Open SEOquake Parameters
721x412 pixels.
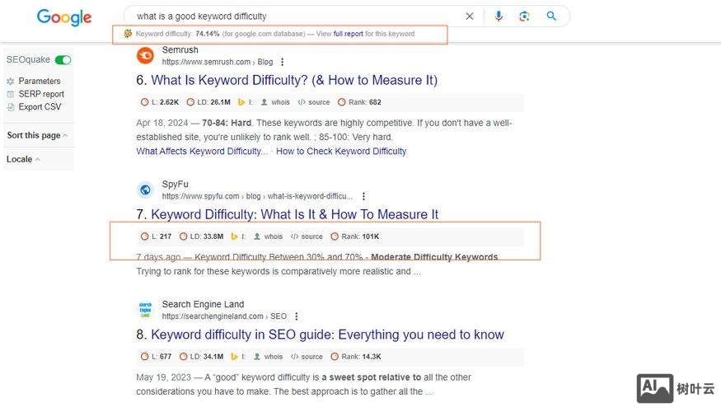pos(39,81)
